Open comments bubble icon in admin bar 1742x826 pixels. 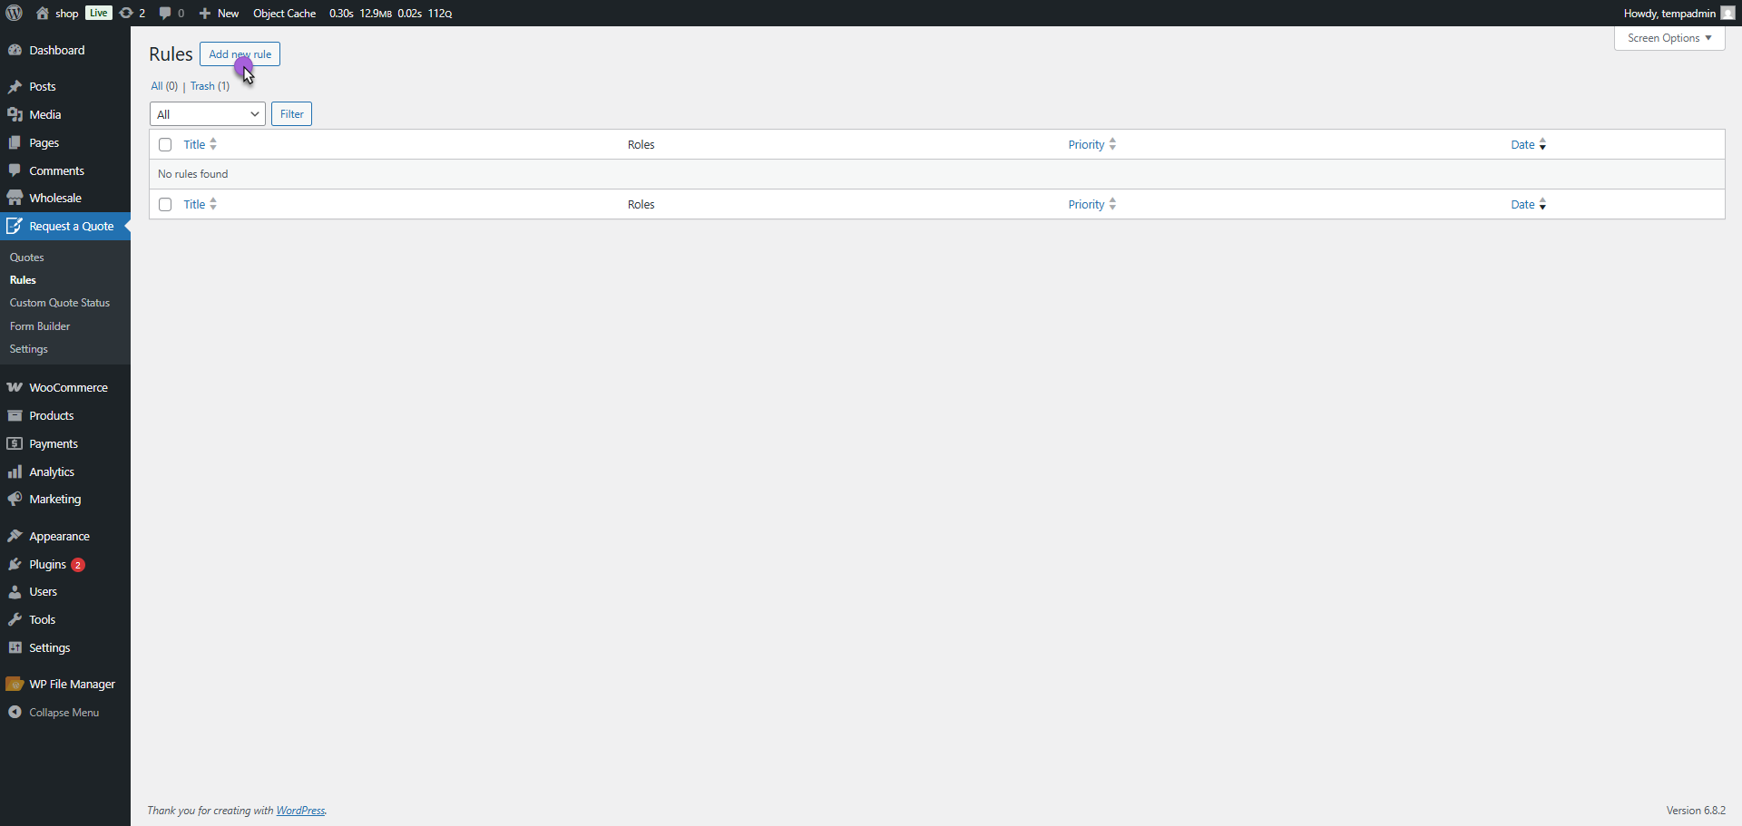click(165, 13)
